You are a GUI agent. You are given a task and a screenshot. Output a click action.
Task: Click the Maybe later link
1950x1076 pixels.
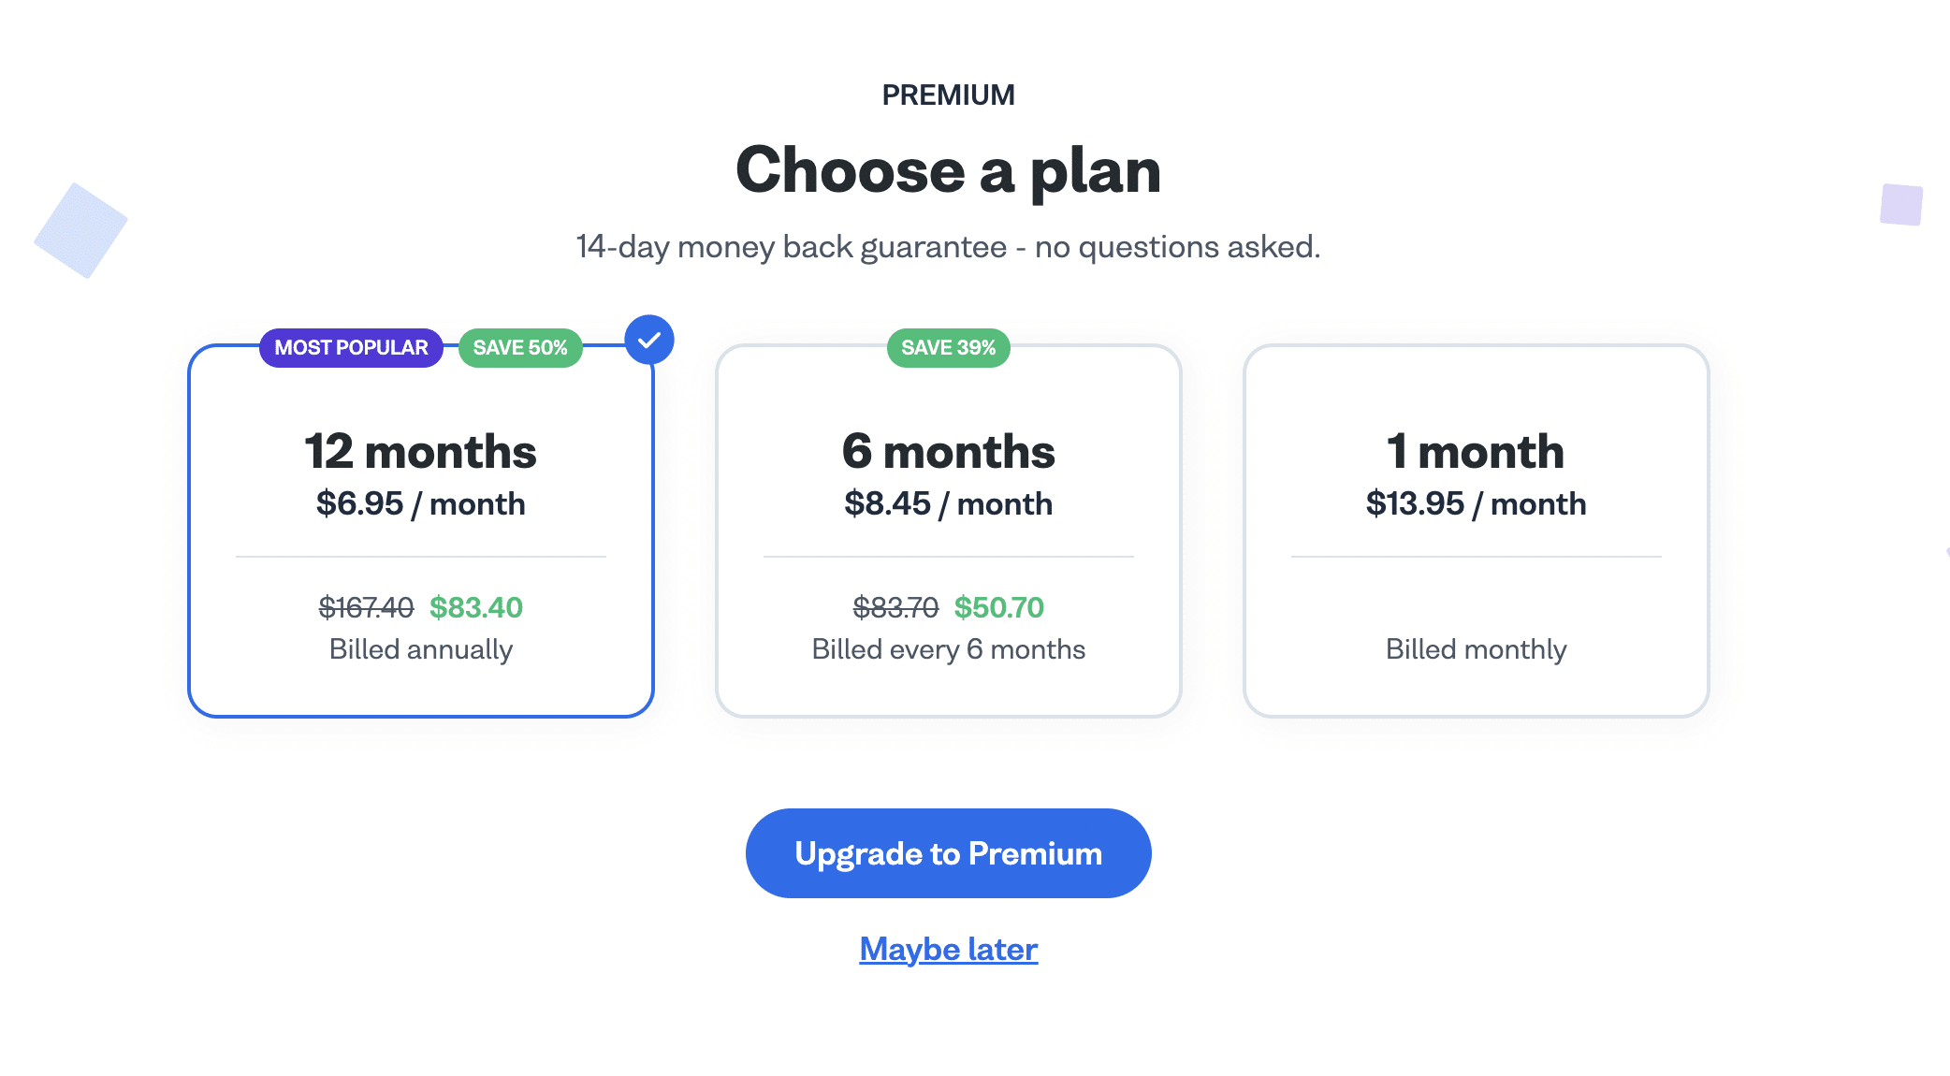(948, 949)
